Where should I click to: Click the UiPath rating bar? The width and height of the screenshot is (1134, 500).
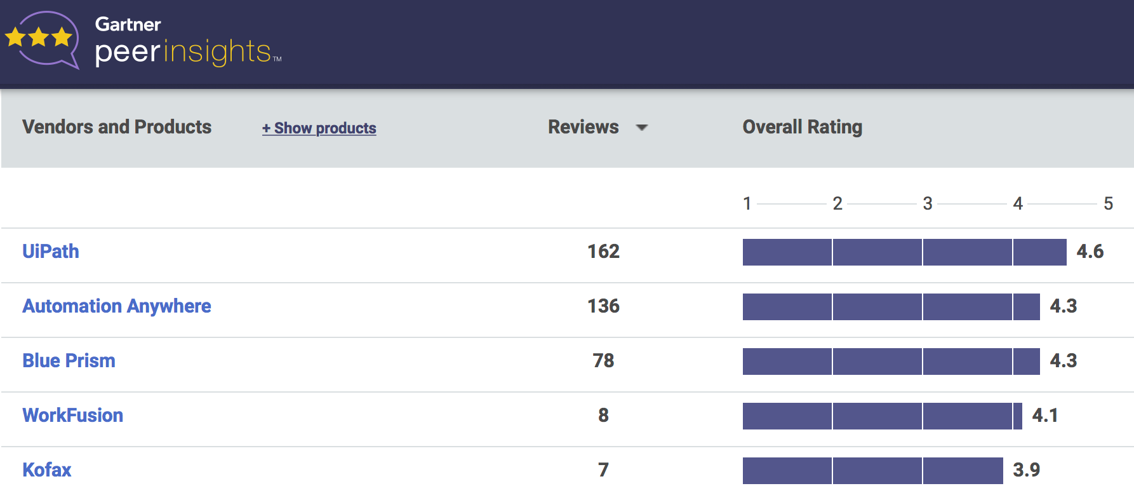(905, 252)
